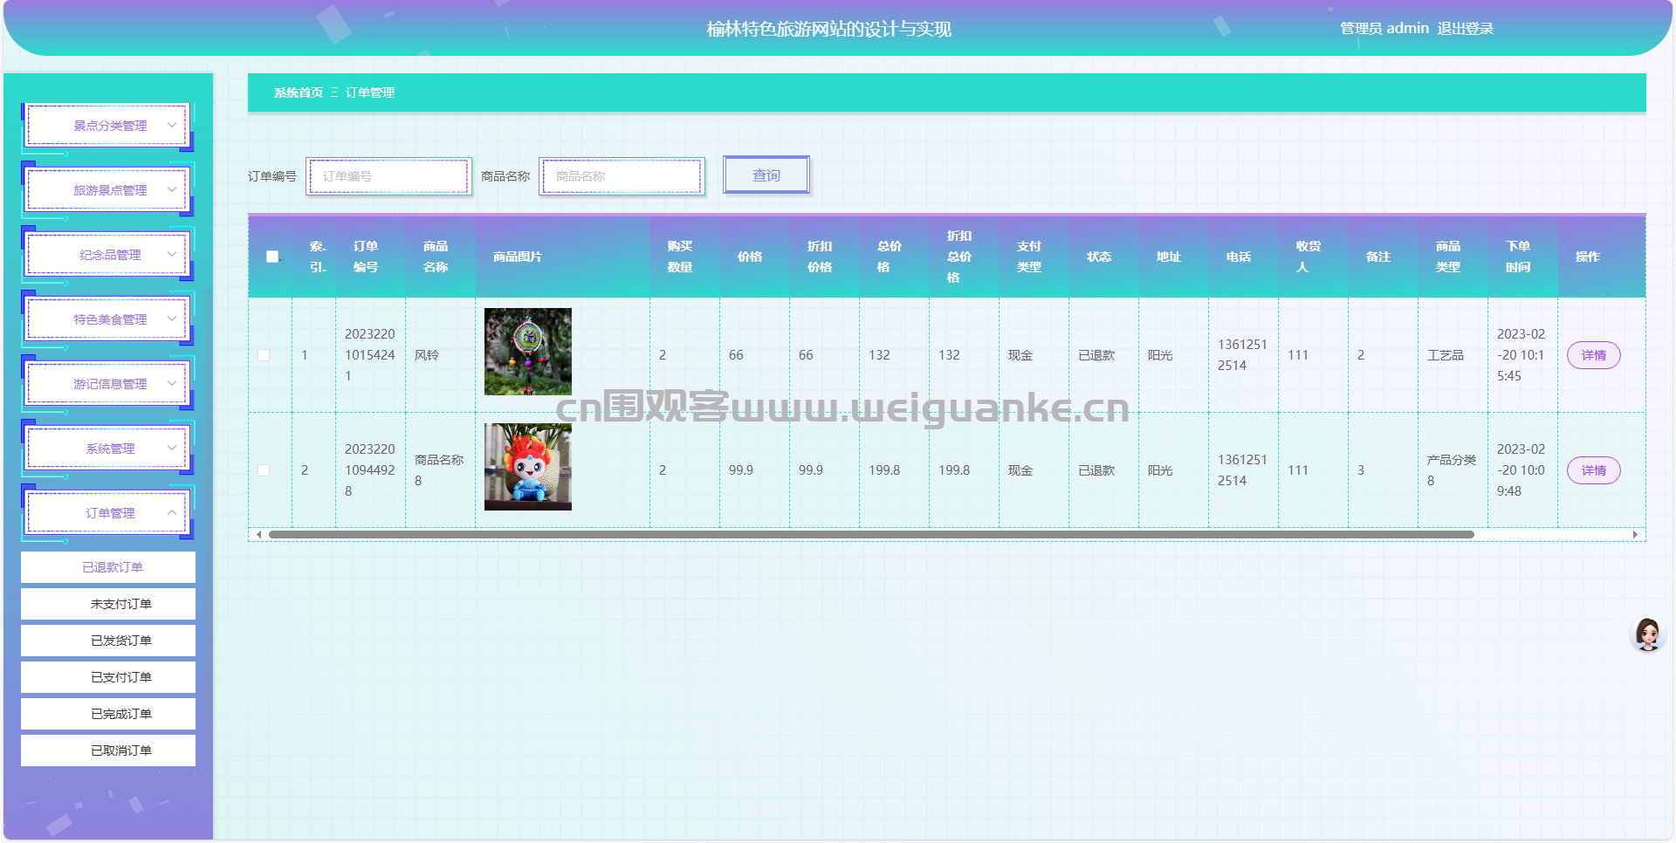Open 已完成订单 submenu item

click(108, 714)
